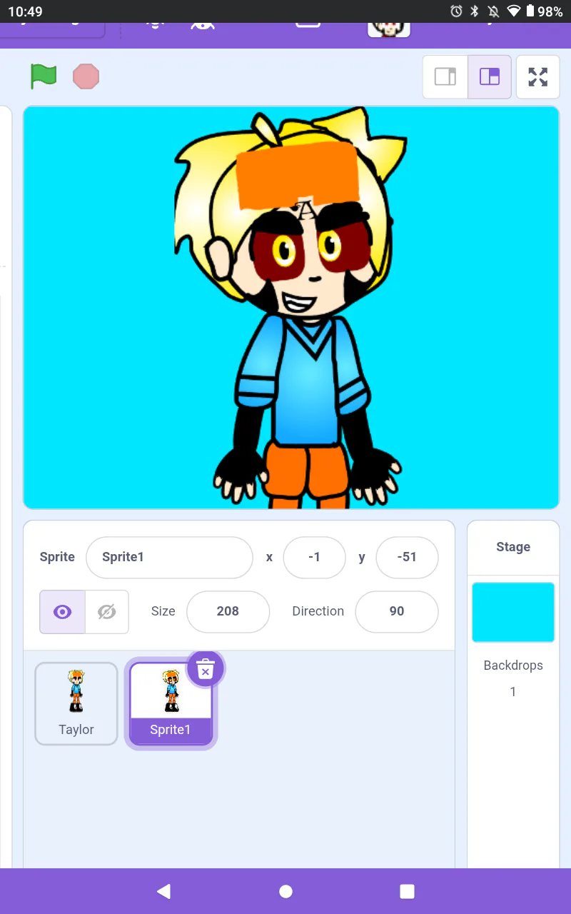Show the sprite with the eye icon
Viewport: 571px width, 914px height.
[x=63, y=611]
